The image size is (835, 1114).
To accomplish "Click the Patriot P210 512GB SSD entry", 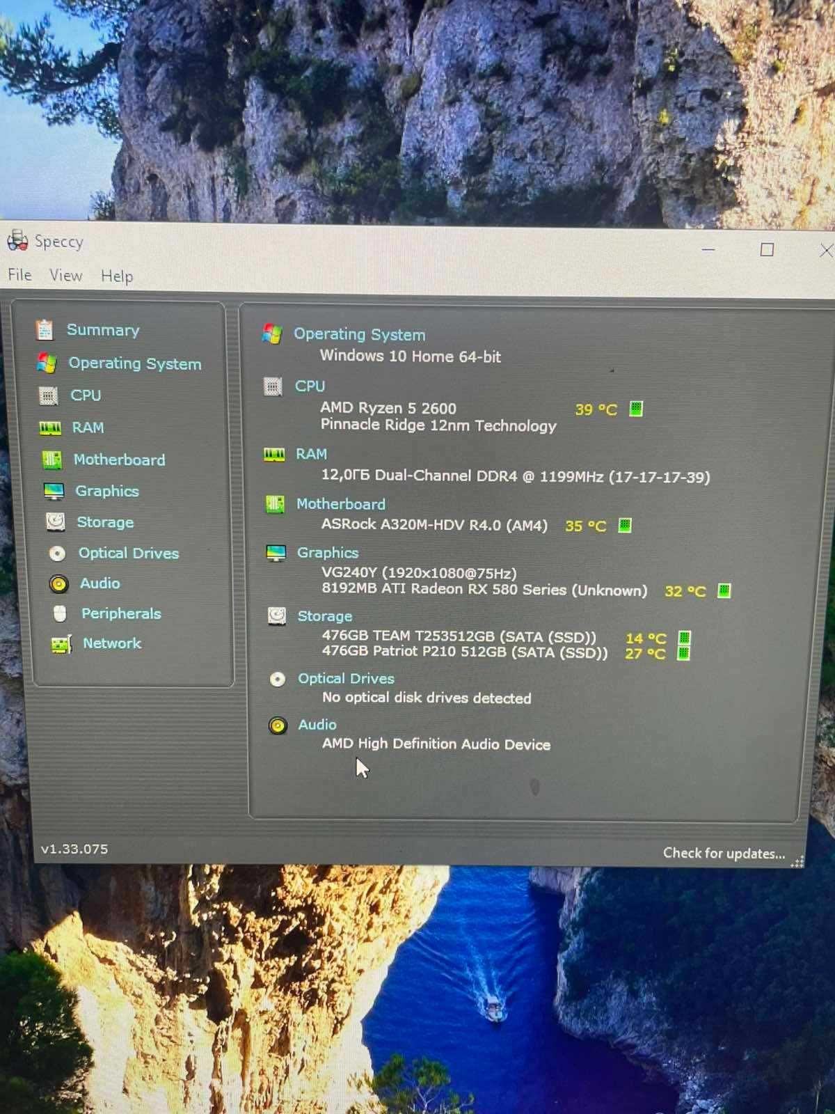I will click(465, 652).
